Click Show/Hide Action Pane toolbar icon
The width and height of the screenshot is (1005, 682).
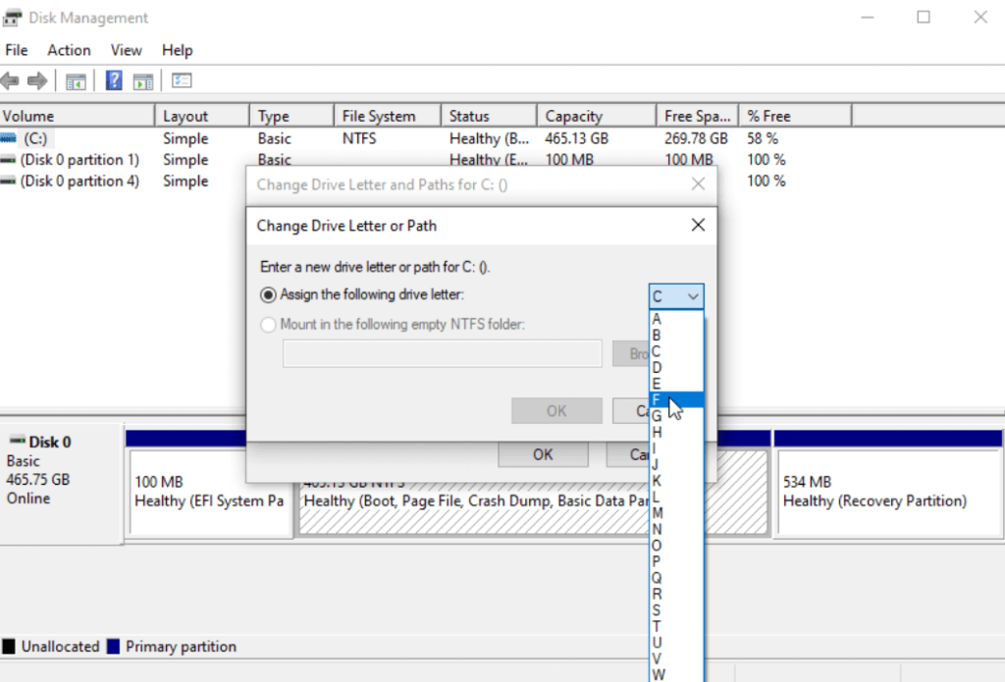point(143,81)
